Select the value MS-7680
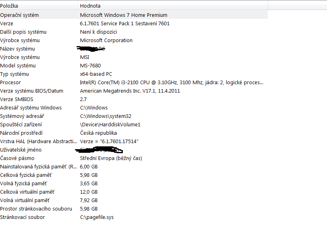This screenshot has height=245, width=327. click(90, 66)
